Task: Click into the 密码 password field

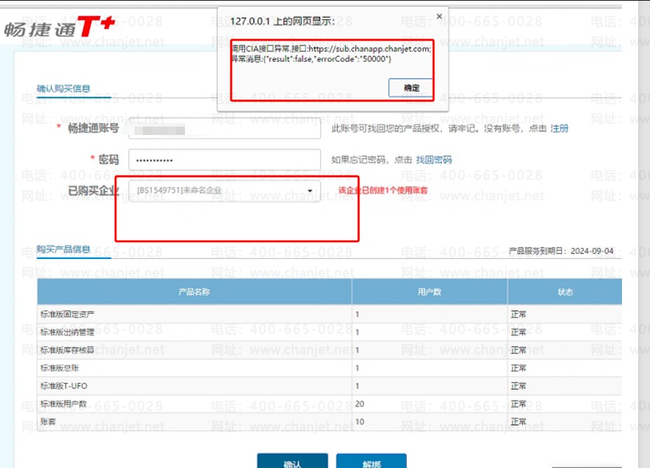Action: point(224,160)
